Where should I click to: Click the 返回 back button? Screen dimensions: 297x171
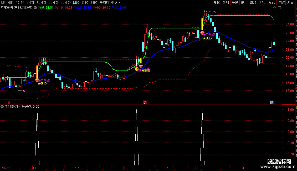tap(290, 2)
